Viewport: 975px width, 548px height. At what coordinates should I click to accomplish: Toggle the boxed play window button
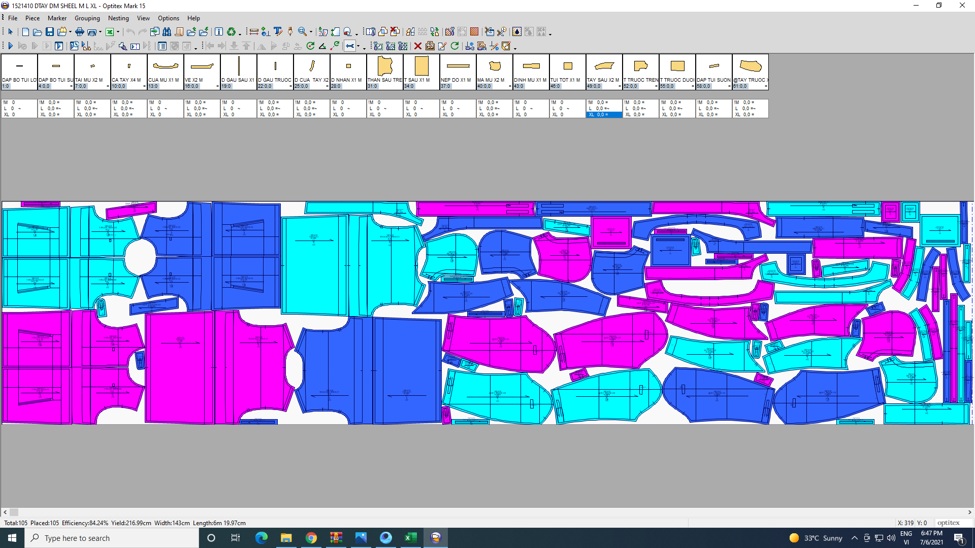(x=59, y=46)
